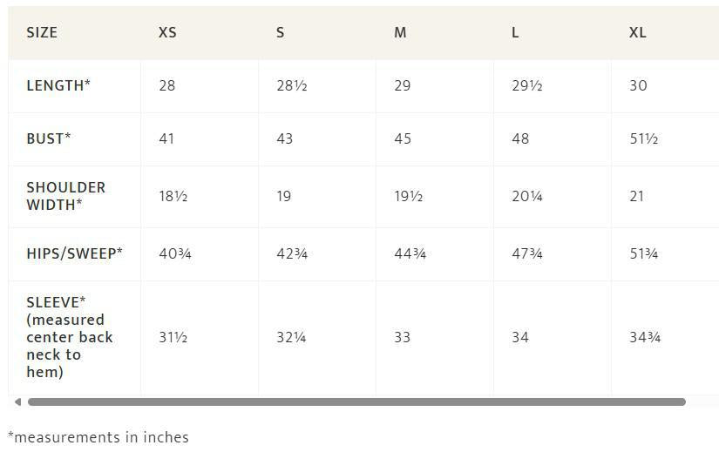Click the SLEEVE row label

[x=69, y=337]
